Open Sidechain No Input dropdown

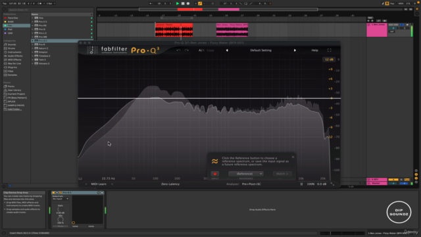(61, 199)
